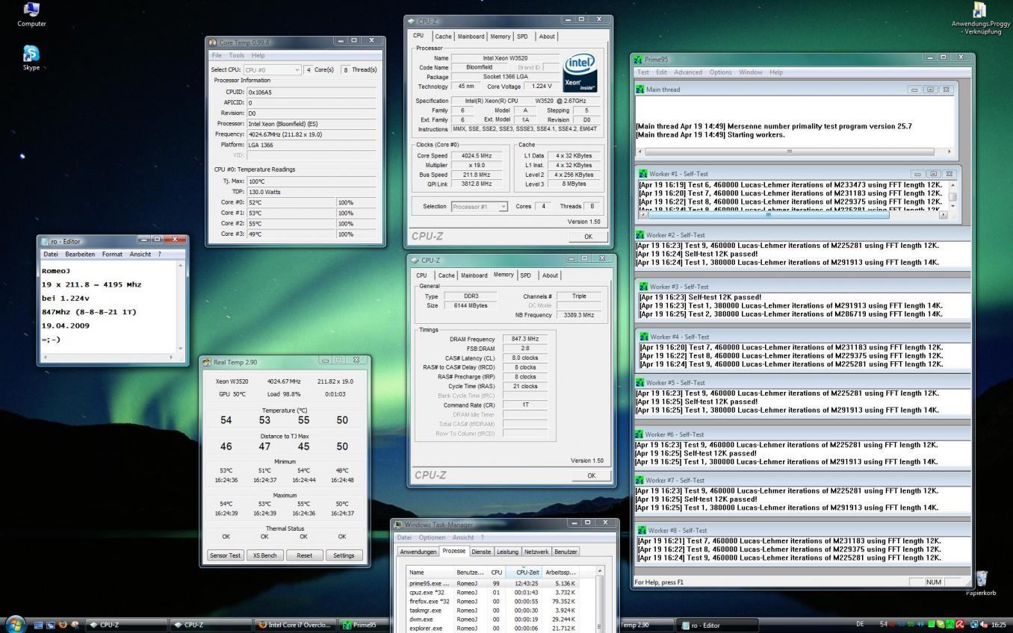1013x633 pixels.
Task: Open the Optionen menu in Task-Manager
Action: point(432,537)
